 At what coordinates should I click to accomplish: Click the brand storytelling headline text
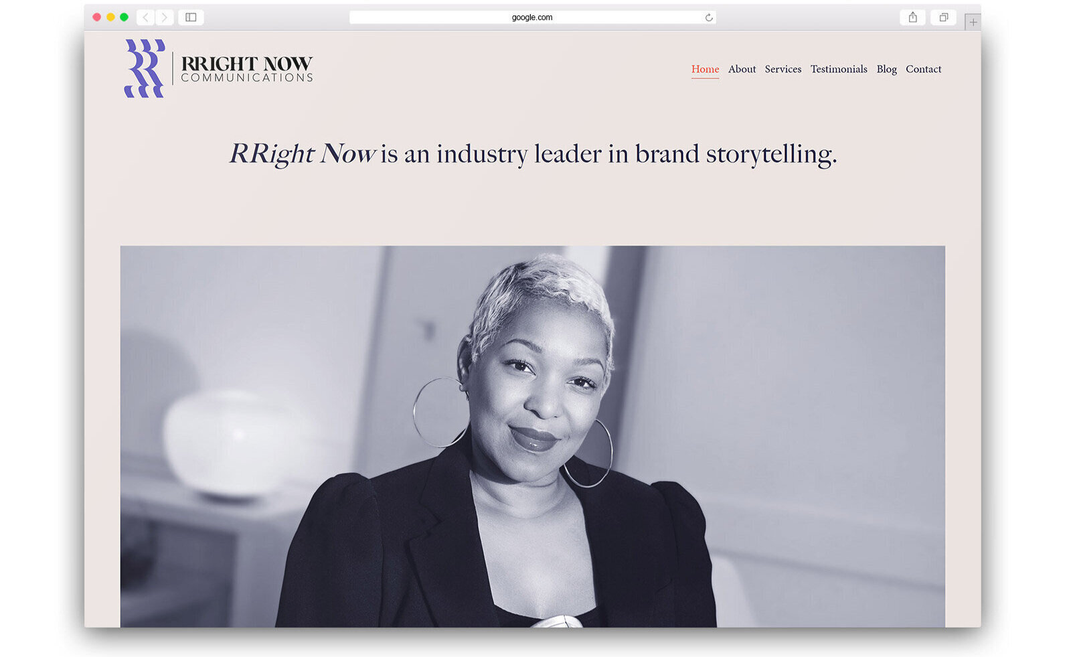tap(533, 154)
